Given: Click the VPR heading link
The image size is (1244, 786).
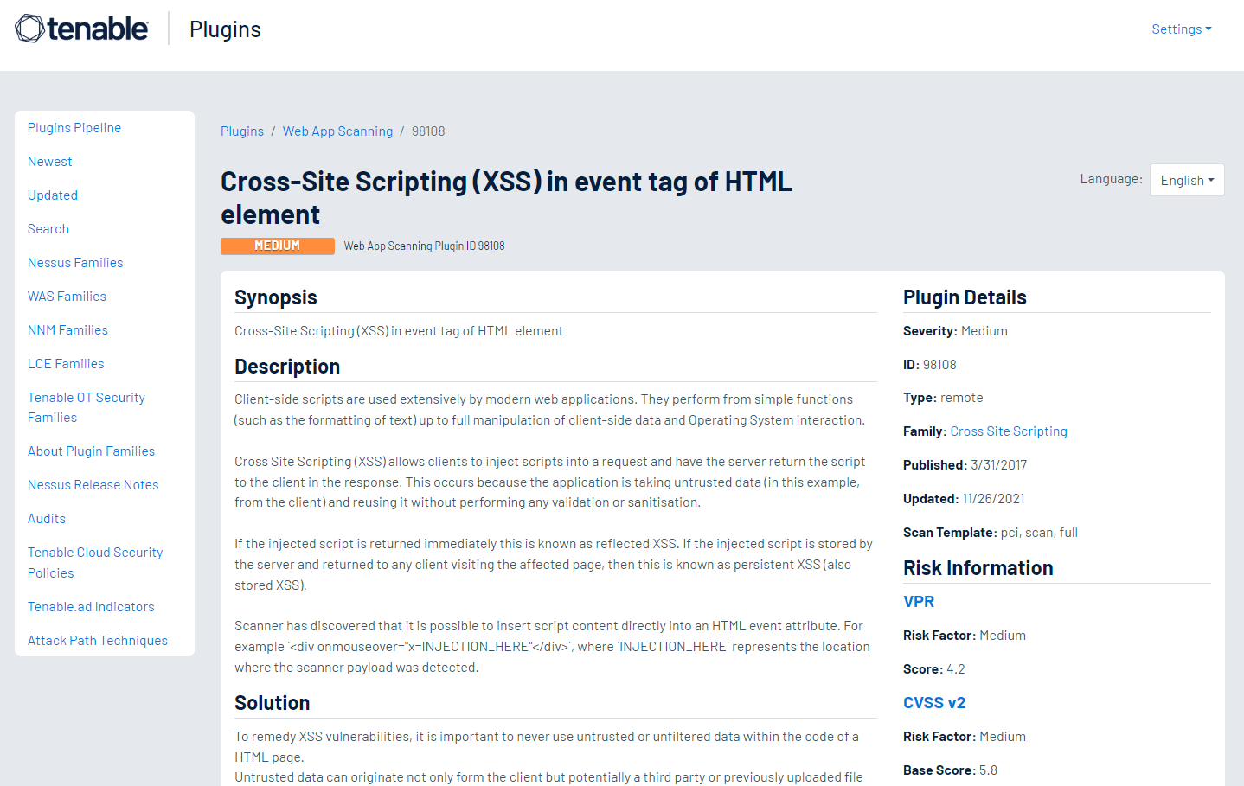Looking at the screenshot, I should coord(919,602).
